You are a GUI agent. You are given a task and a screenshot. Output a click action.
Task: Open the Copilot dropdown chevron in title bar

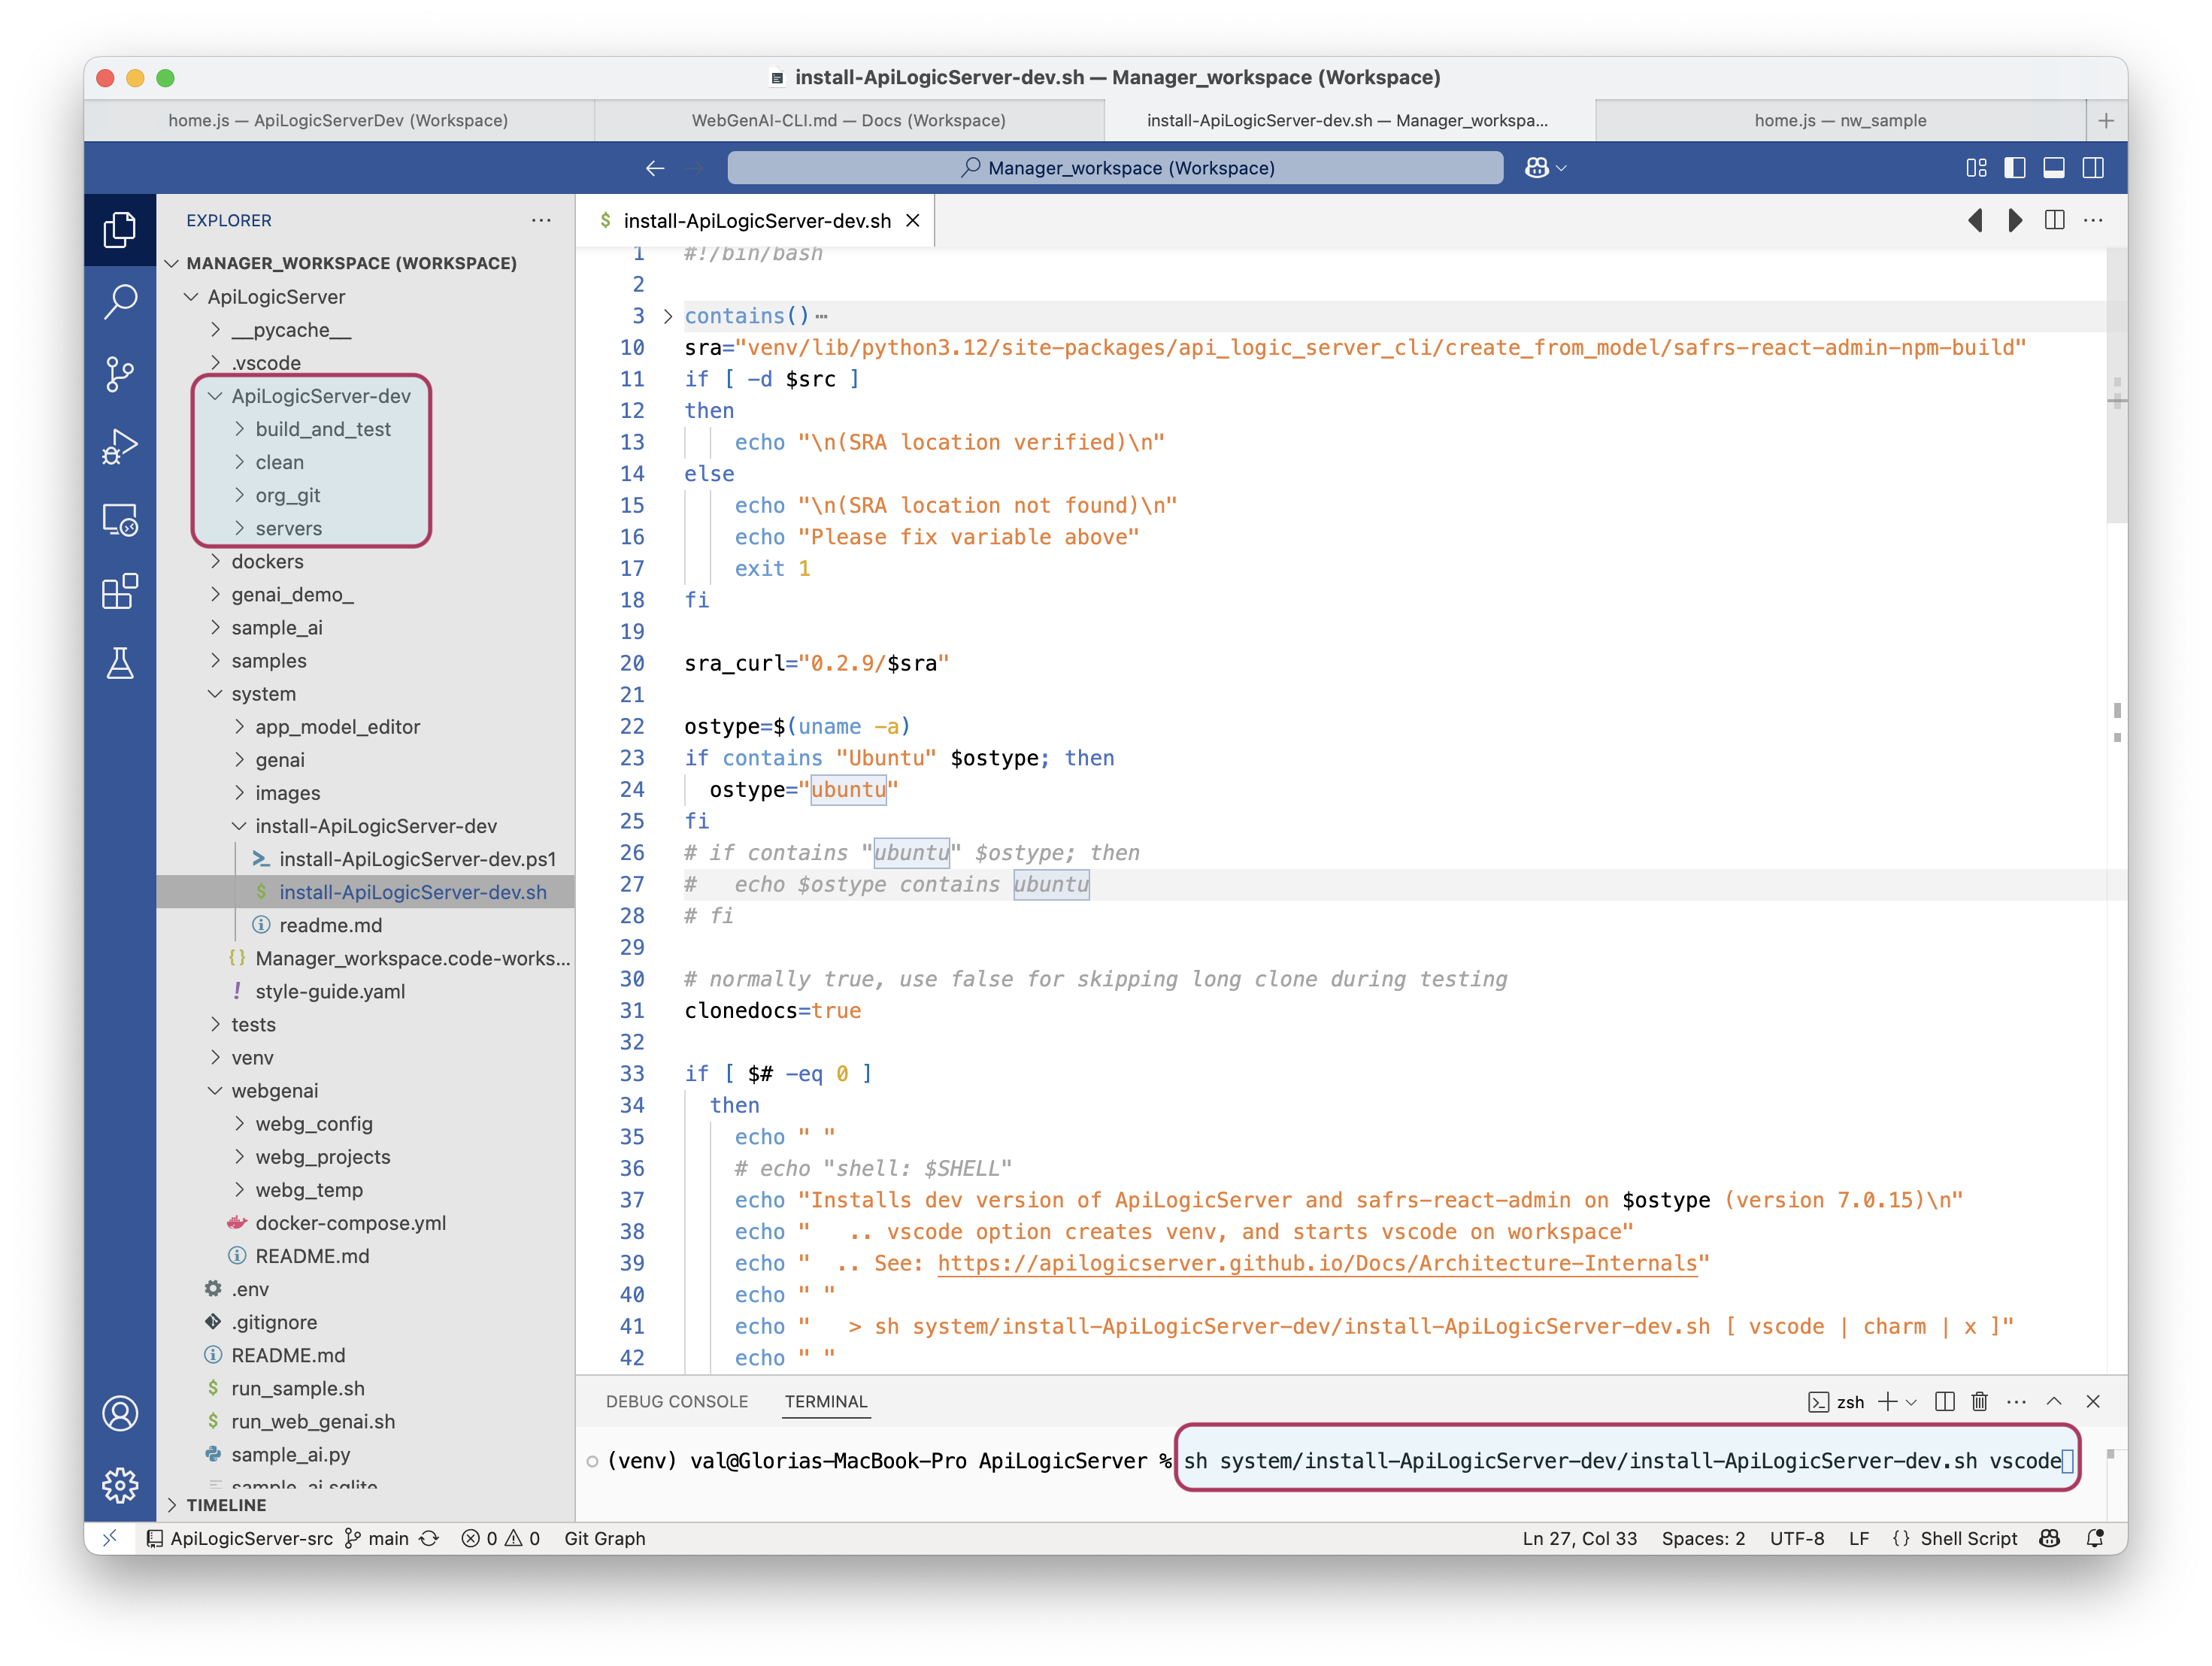(x=1561, y=168)
